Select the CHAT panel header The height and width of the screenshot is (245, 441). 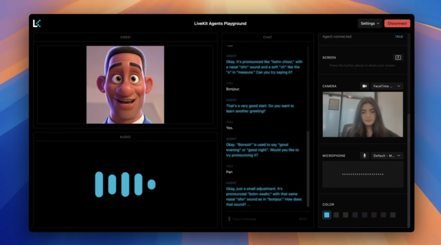(267, 37)
